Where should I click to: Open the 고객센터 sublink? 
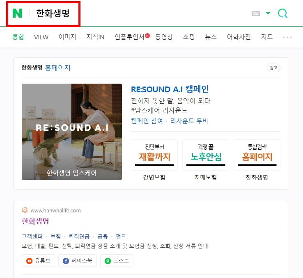pos(32,236)
